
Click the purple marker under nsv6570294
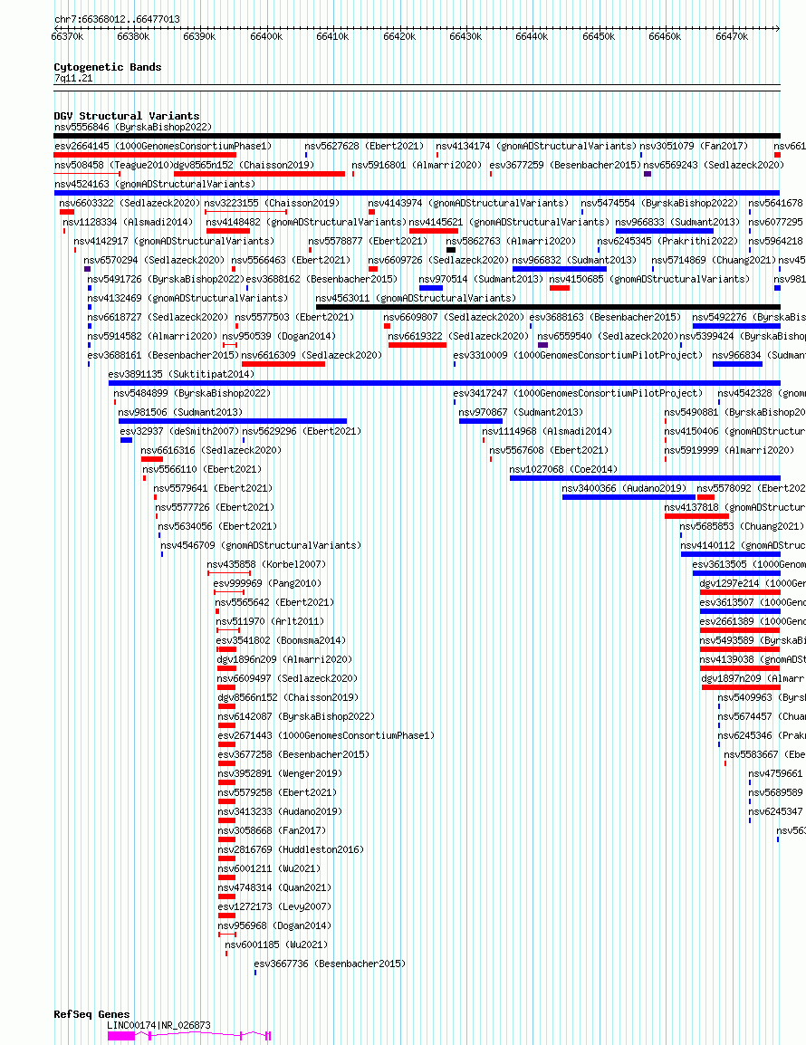(x=87, y=269)
